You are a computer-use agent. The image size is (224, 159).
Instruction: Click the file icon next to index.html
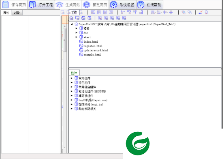81,41
